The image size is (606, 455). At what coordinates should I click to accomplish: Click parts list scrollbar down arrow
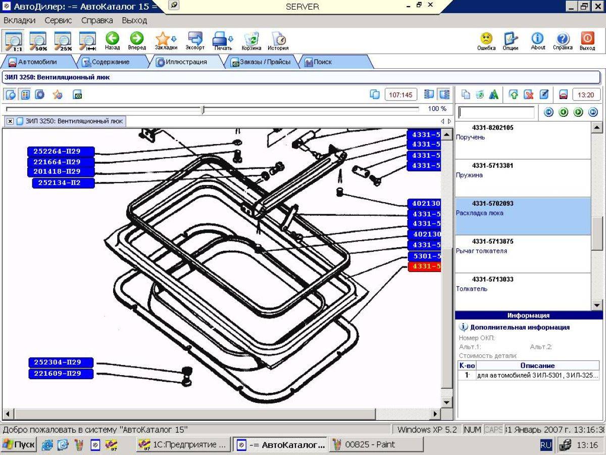tap(597, 305)
